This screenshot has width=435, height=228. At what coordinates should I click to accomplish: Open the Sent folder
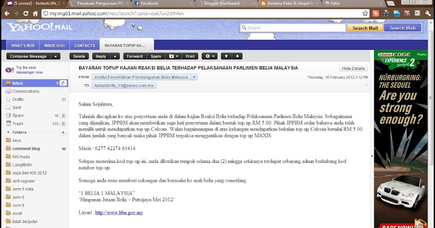click(x=17, y=107)
